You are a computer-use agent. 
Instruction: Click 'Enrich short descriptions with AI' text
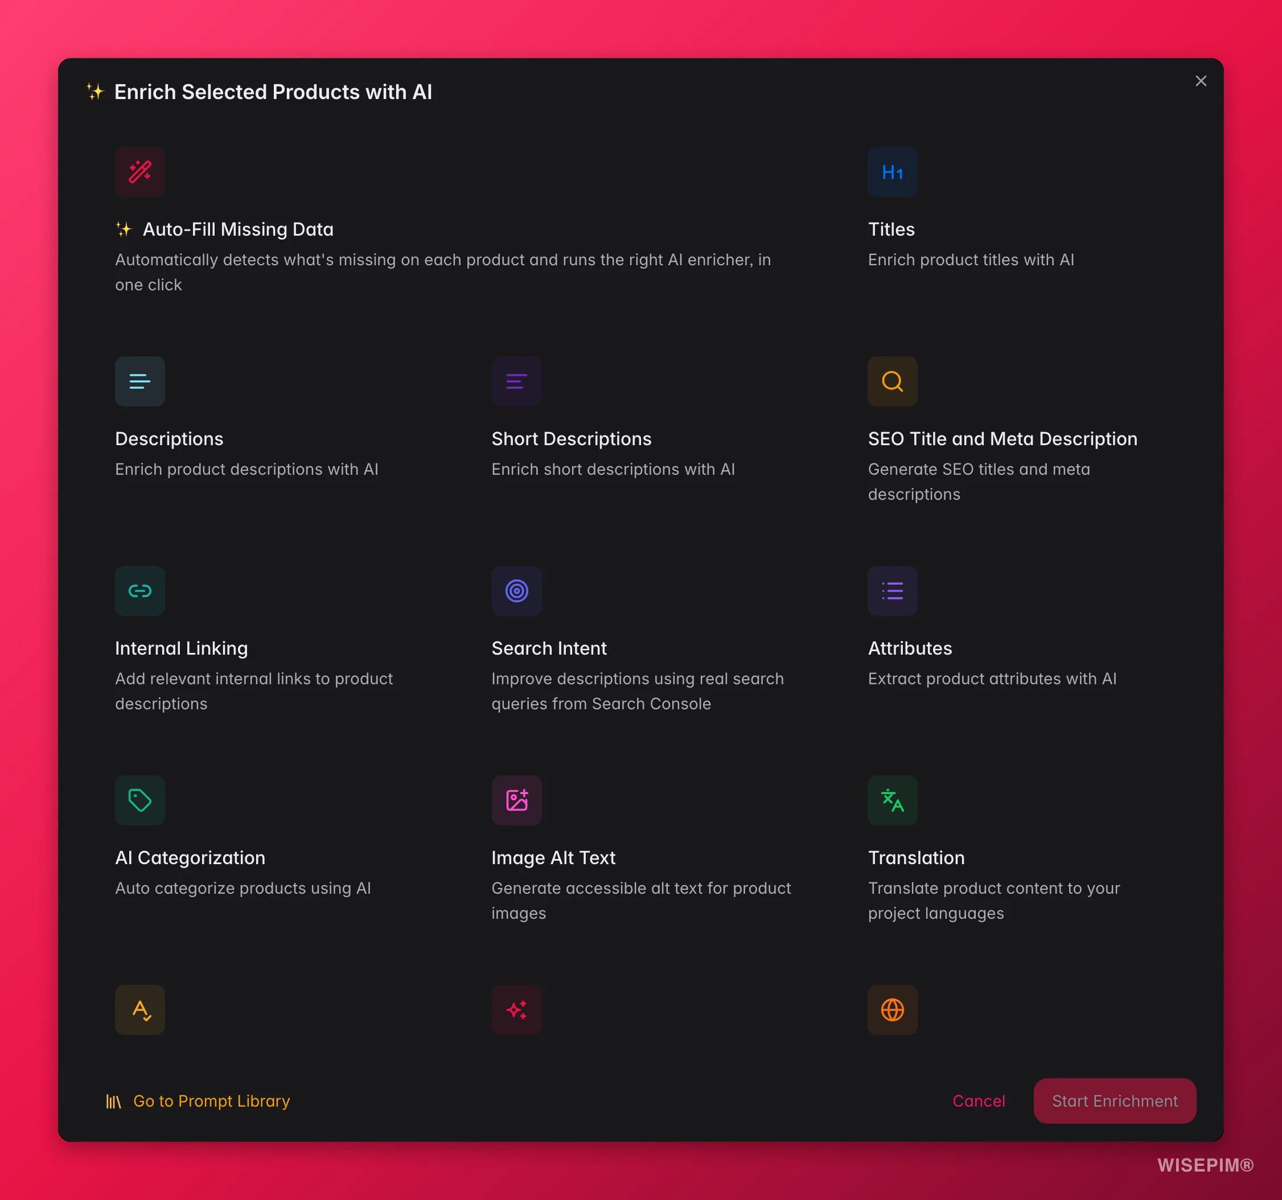[x=613, y=470]
